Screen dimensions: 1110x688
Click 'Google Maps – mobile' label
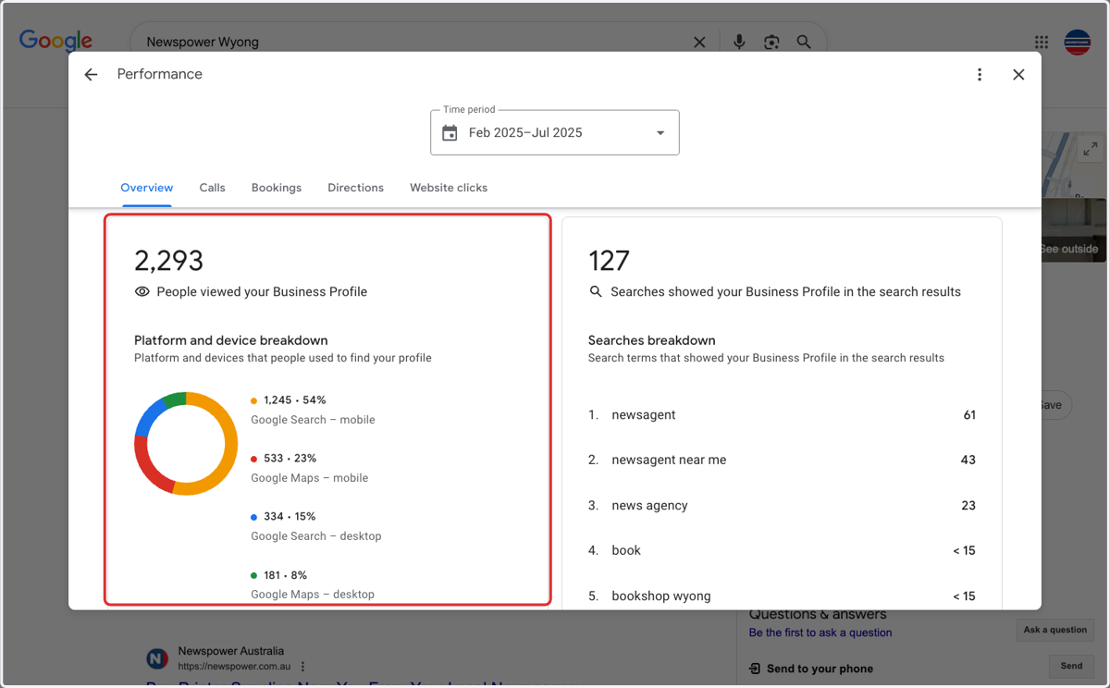pyautogui.click(x=309, y=478)
